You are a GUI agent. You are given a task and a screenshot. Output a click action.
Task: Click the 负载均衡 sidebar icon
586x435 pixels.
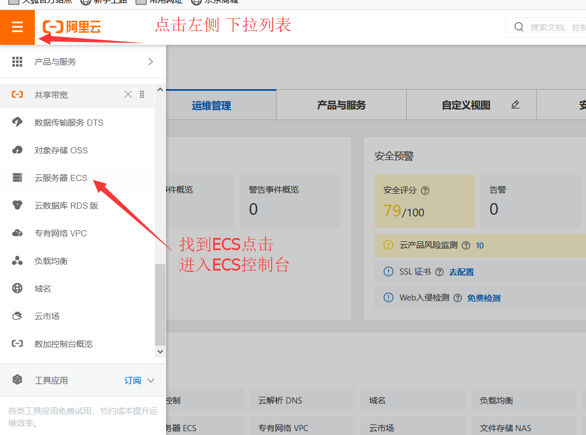click(17, 261)
